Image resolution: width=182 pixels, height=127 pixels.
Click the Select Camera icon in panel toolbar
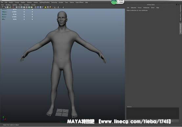3,7
